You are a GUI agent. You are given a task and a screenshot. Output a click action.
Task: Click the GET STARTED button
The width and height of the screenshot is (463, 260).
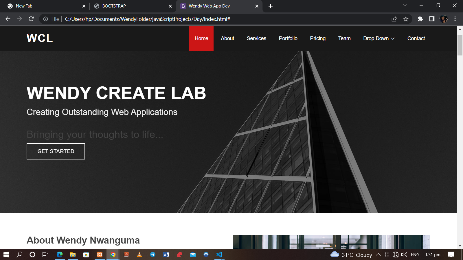(56, 151)
